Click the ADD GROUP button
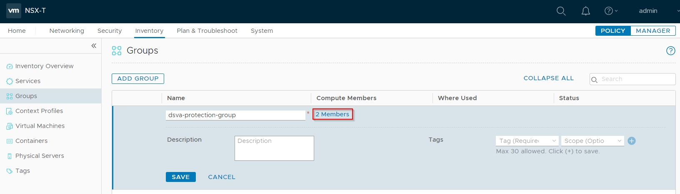This screenshot has height=194, width=680. coord(138,79)
